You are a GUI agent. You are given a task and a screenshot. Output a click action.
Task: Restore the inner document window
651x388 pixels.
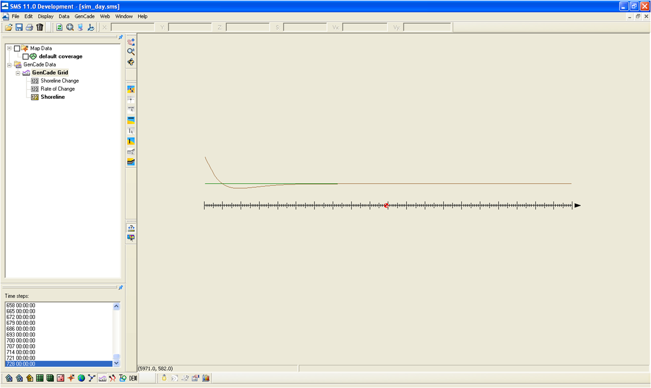(637, 16)
